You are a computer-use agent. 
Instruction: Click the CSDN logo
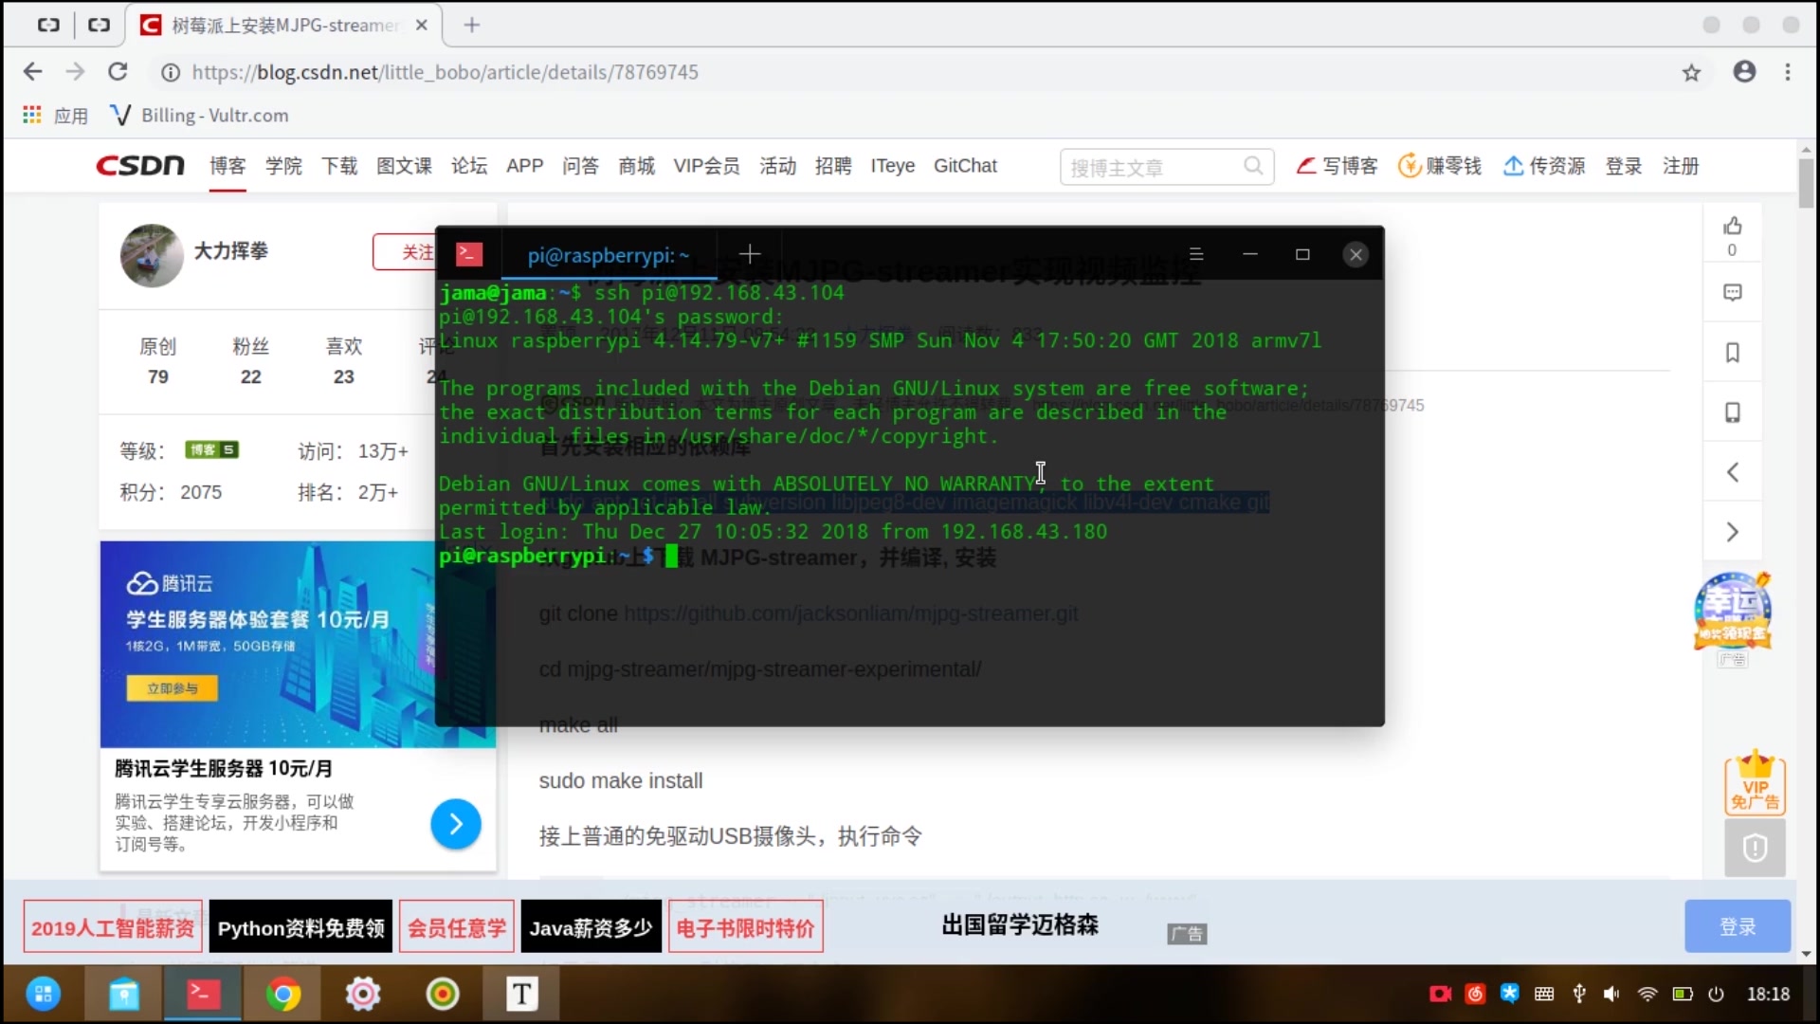point(140,166)
